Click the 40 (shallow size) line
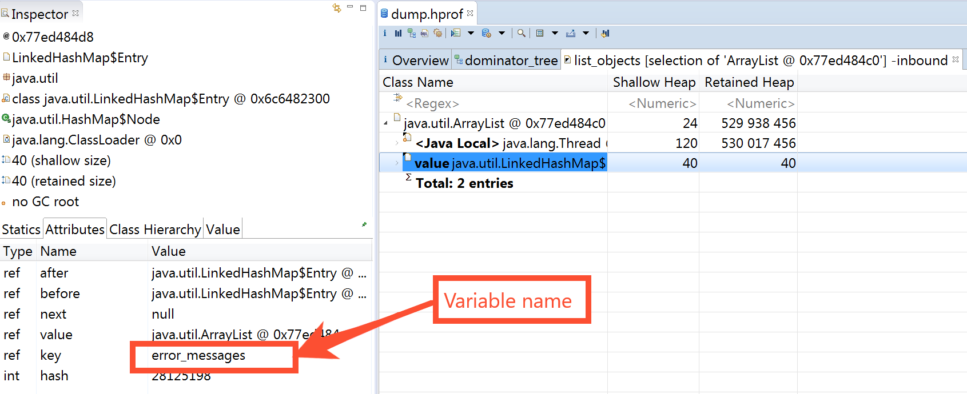 click(x=61, y=160)
